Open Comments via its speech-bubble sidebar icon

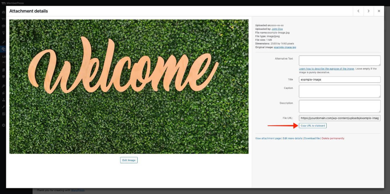tap(3, 76)
